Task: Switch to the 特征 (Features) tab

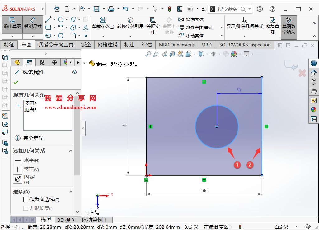Action: [x=9, y=45]
